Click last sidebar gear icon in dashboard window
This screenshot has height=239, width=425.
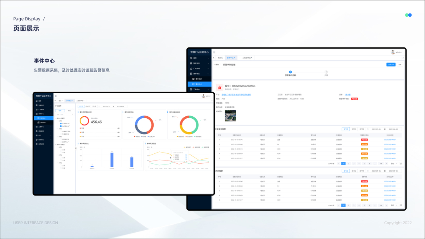point(37,144)
